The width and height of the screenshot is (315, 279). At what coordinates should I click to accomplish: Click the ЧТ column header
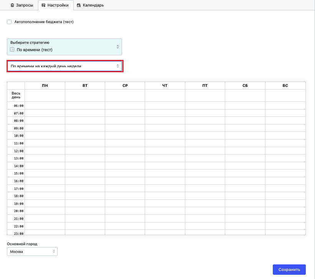165,85
